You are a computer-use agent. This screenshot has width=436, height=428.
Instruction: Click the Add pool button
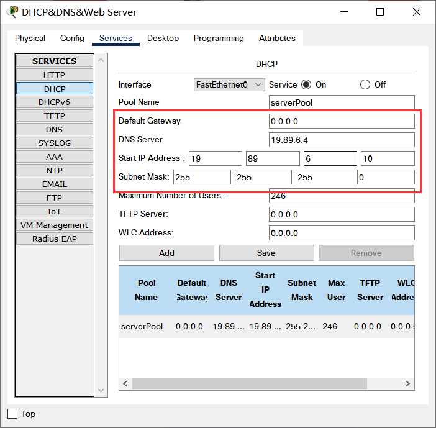coord(166,253)
